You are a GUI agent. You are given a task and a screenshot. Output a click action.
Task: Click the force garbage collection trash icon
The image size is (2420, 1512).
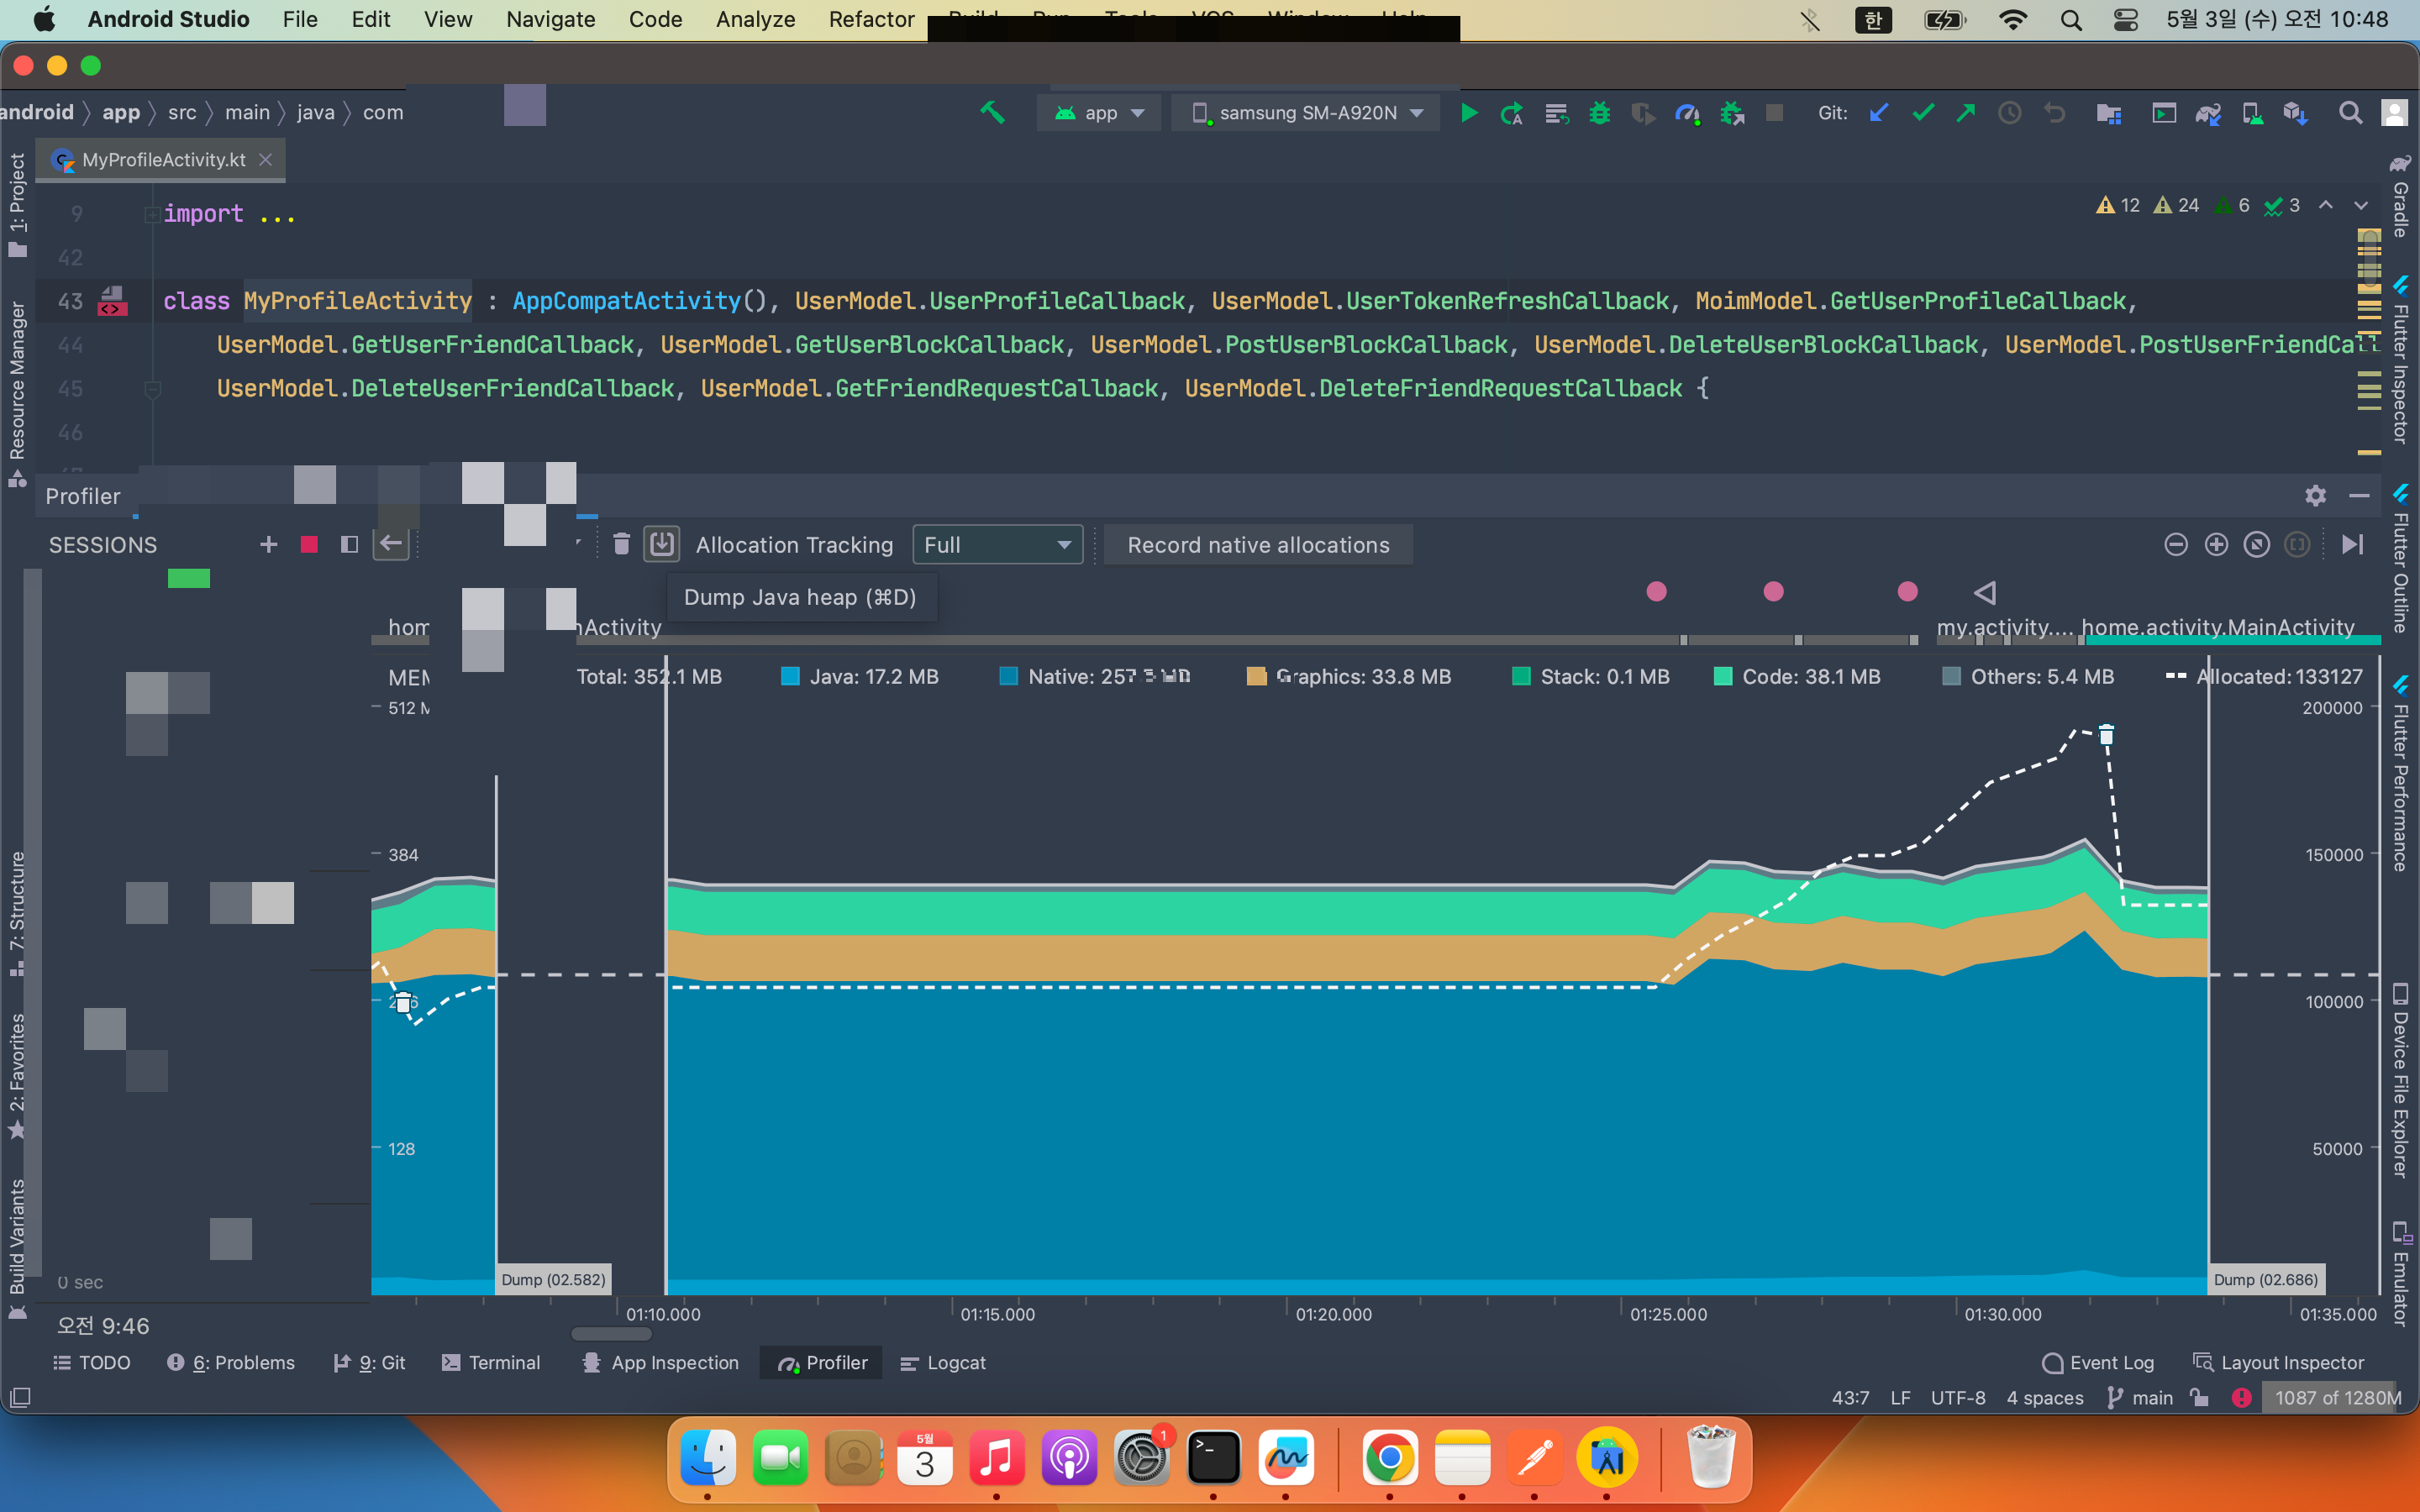(x=621, y=544)
